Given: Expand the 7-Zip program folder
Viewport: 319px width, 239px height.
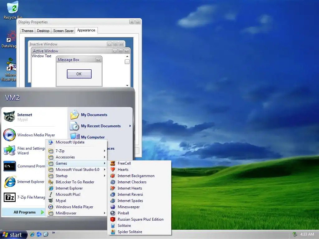Looking at the screenshot, I should tap(77, 151).
